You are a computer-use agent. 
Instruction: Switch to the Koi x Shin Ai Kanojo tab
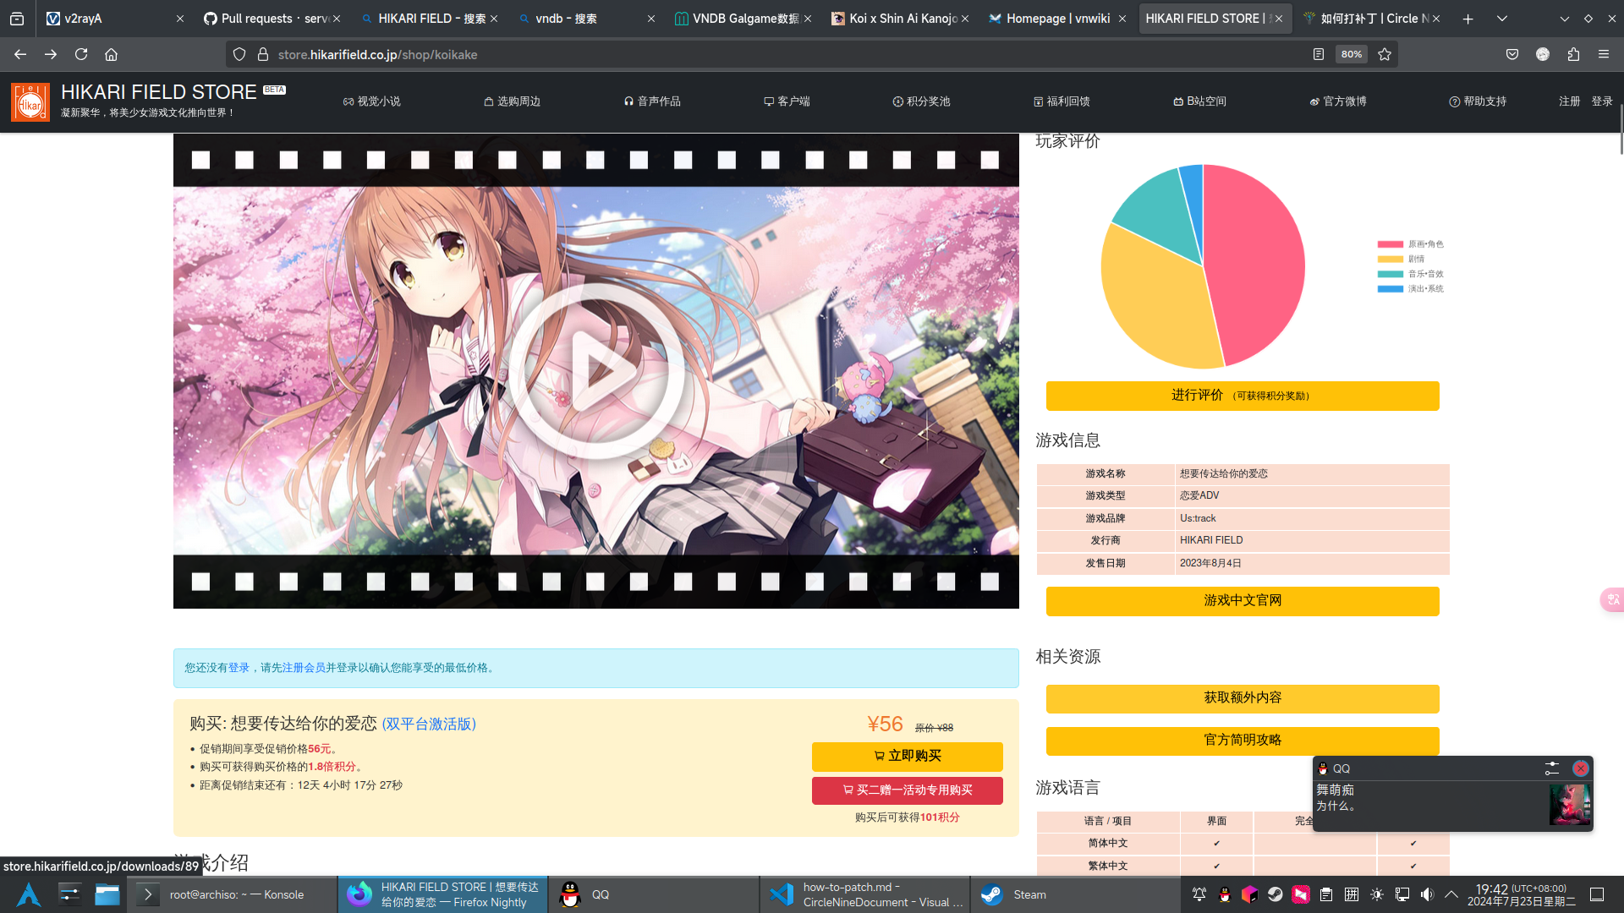tap(900, 19)
